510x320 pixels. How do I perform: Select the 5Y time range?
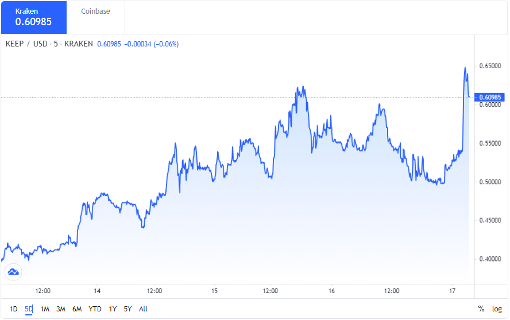pos(127,309)
